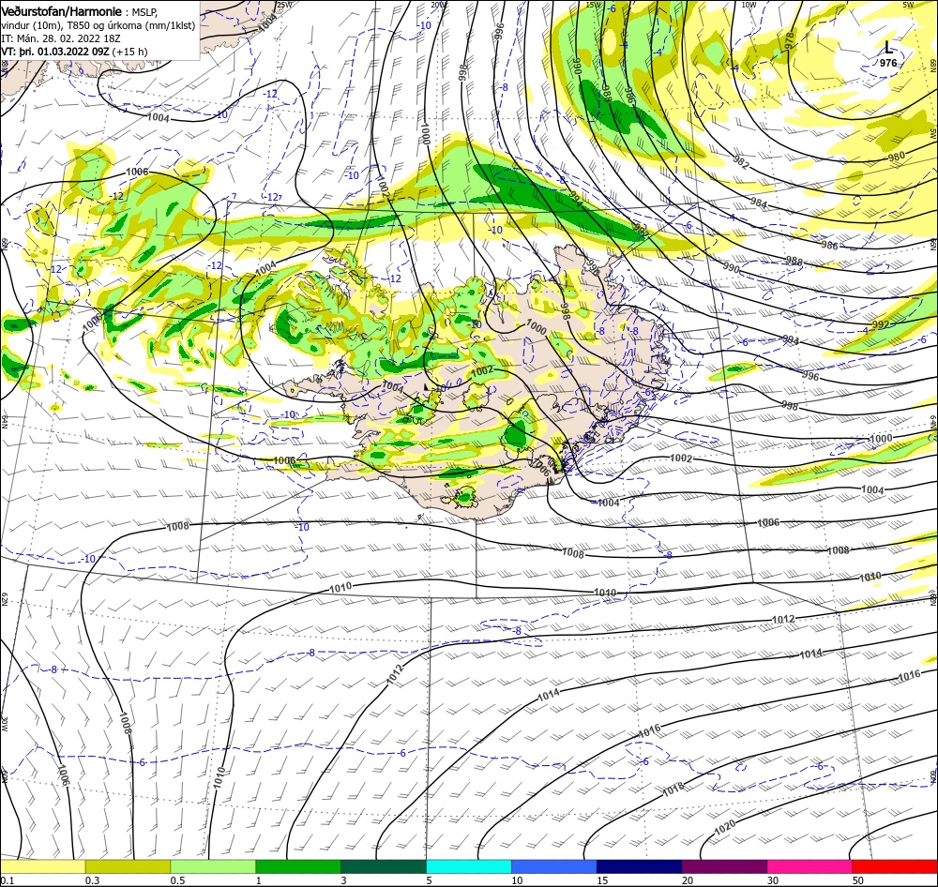Click the 50 legend scale value

858,880
